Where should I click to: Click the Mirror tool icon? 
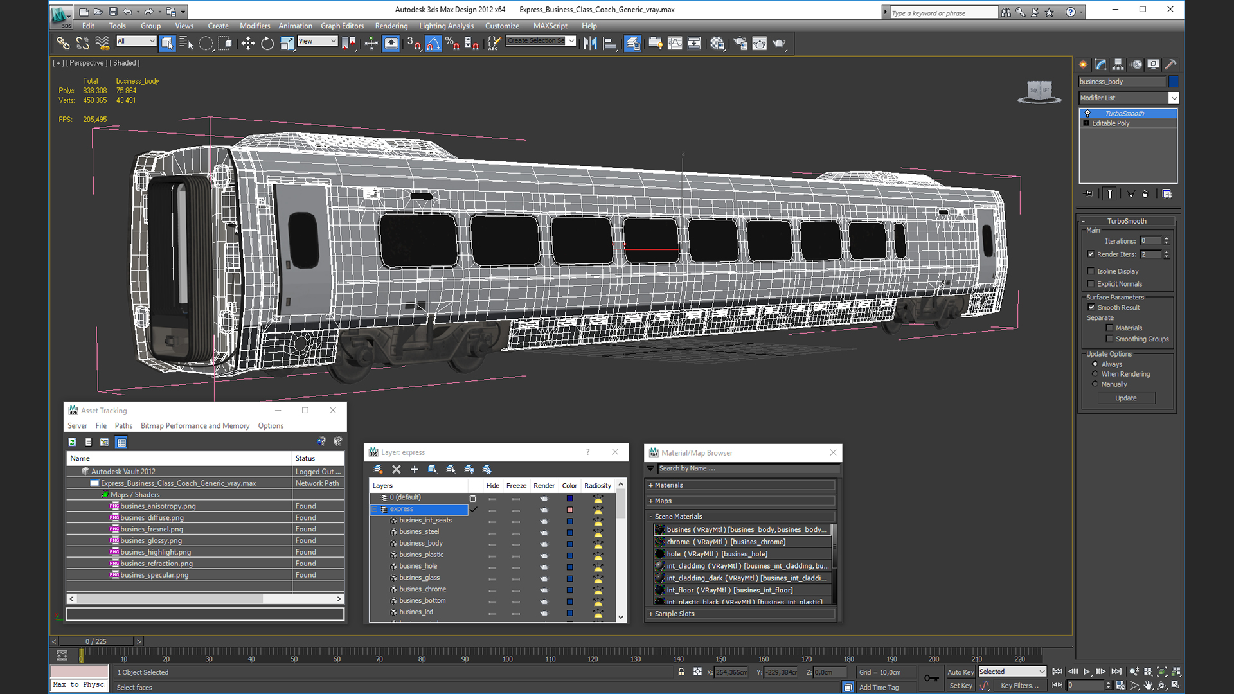590,43
